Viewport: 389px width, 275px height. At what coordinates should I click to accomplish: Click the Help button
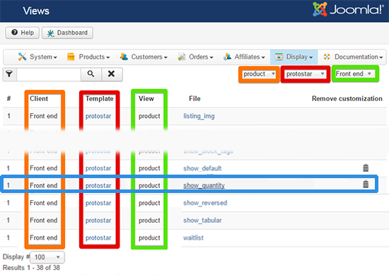click(x=23, y=33)
